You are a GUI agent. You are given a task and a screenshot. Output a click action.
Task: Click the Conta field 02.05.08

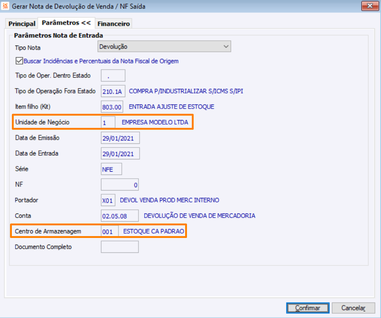120,216
